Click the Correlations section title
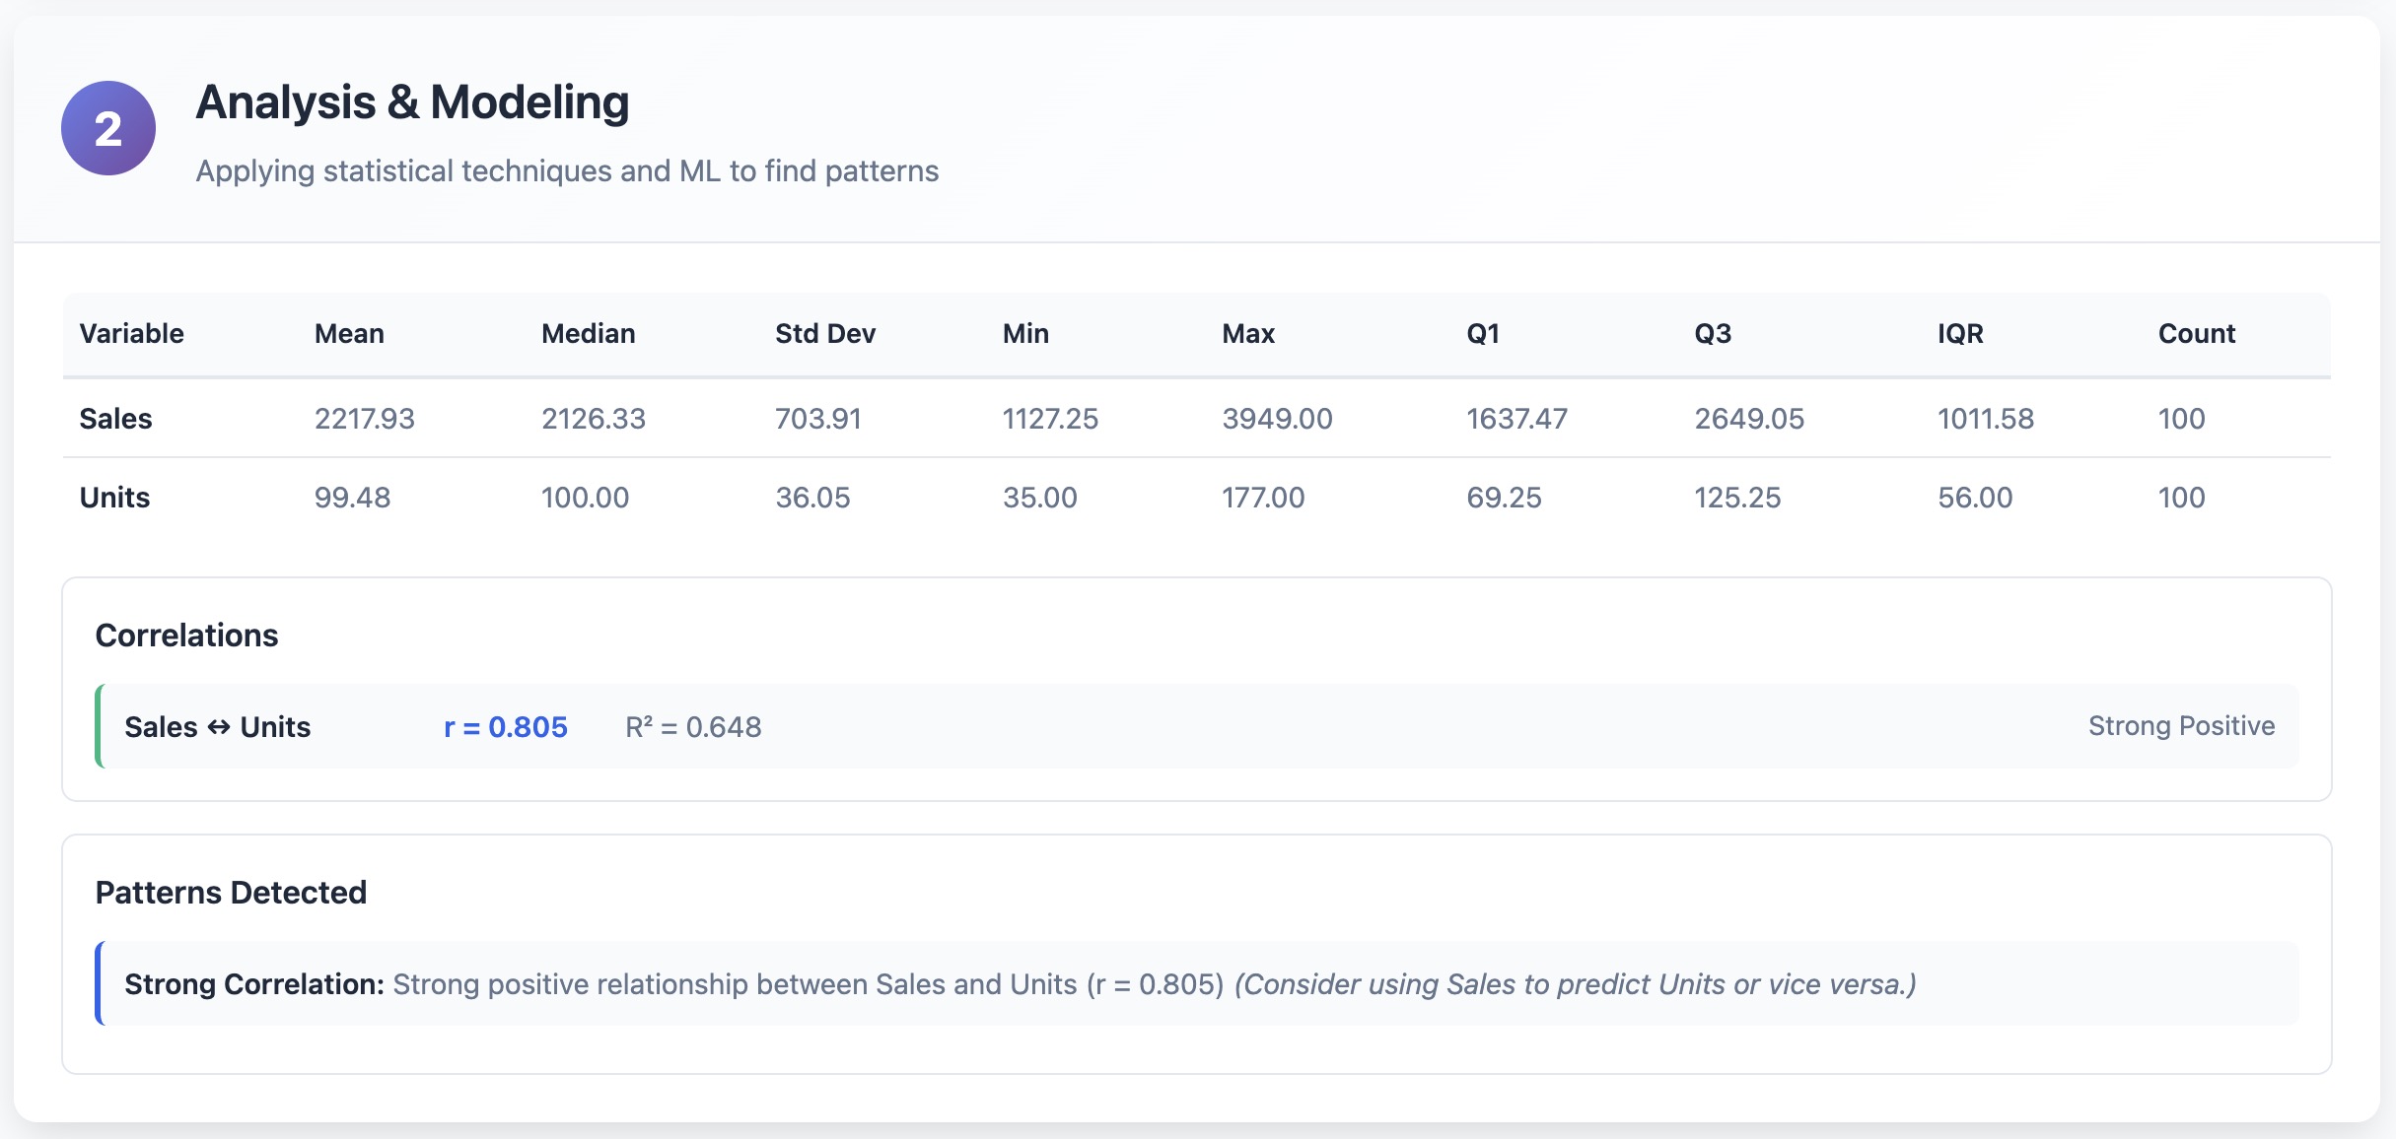The height and width of the screenshot is (1139, 2396). (186, 636)
